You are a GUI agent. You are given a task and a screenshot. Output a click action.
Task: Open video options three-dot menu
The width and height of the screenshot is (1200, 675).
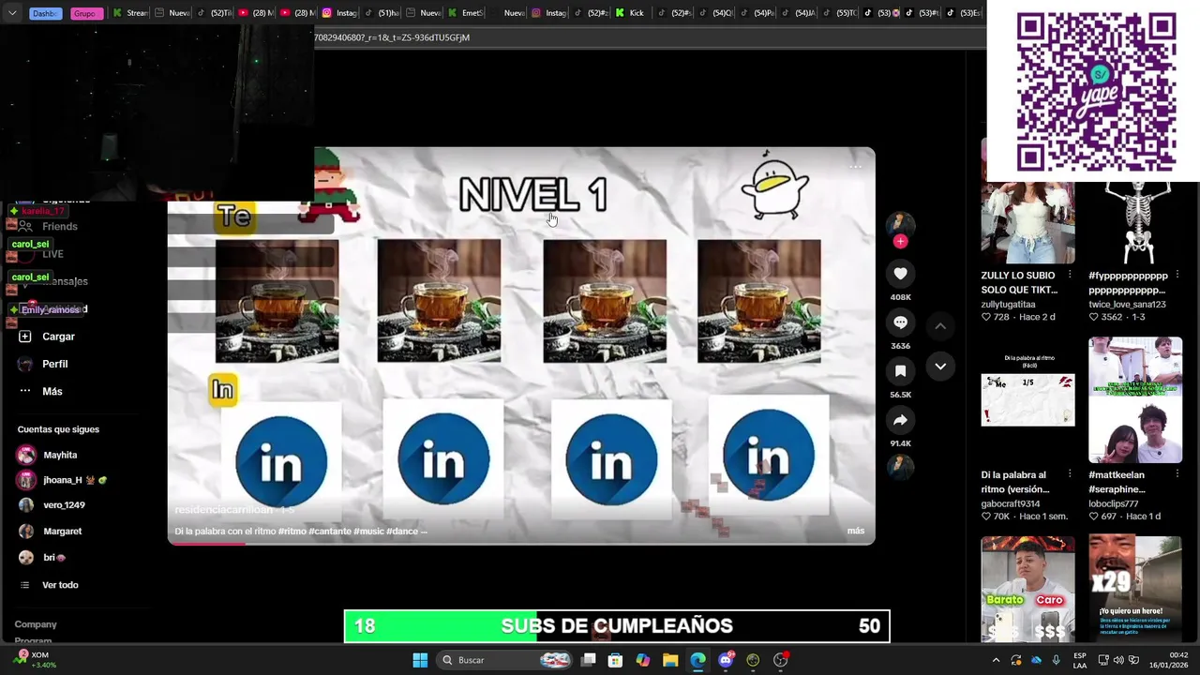coord(855,167)
